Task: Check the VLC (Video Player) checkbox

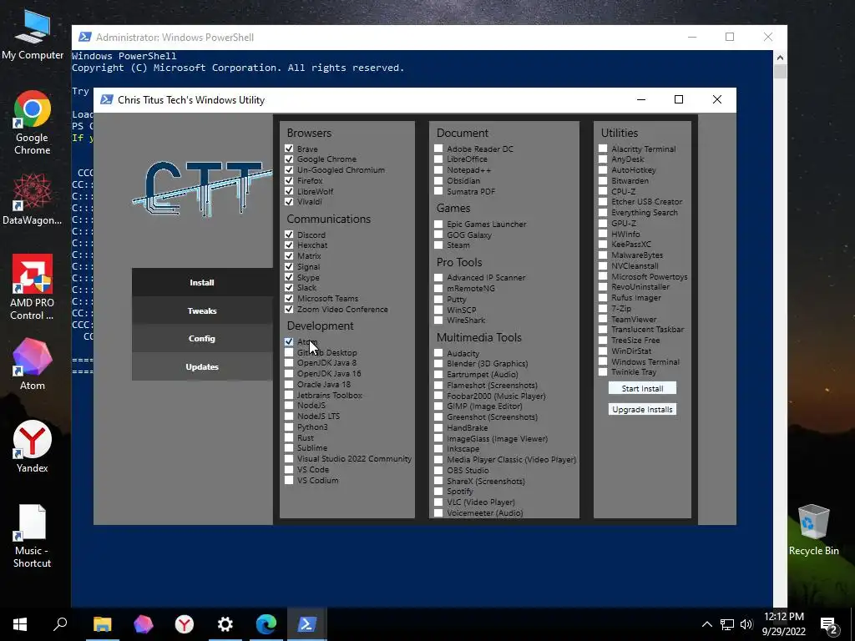Action: [438, 502]
